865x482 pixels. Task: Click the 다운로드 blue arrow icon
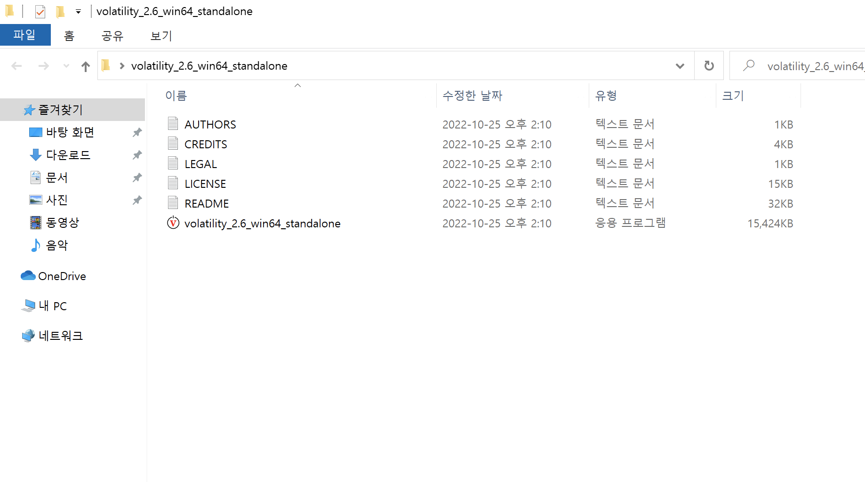(36, 155)
